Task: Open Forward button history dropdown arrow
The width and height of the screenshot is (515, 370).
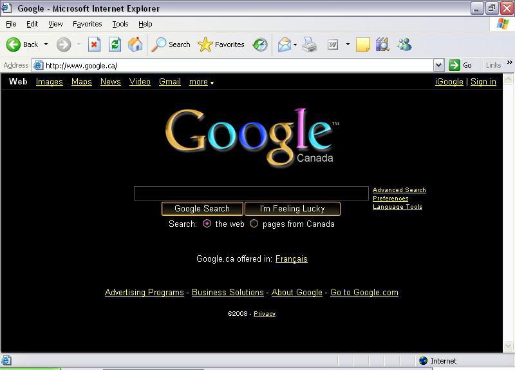Action: [x=79, y=44]
